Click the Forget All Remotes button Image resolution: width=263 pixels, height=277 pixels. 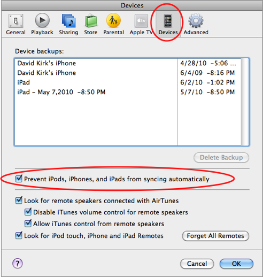click(x=215, y=236)
